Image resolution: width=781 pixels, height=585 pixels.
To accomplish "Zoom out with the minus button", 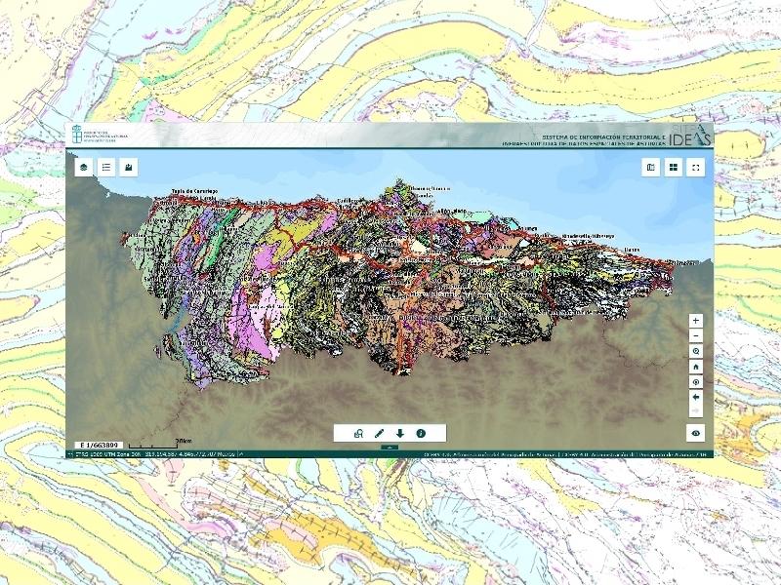I will pos(696,336).
